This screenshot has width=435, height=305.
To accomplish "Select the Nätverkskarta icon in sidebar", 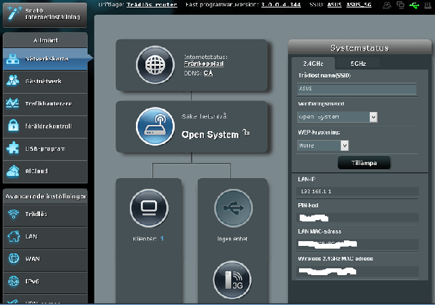I will pyautogui.click(x=13, y=59).
